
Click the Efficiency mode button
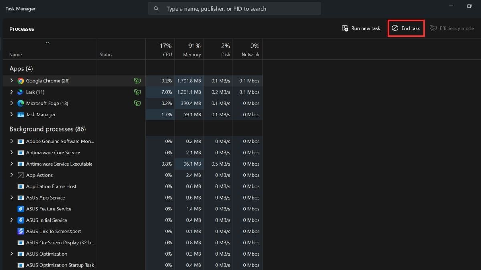pos(452,28)
